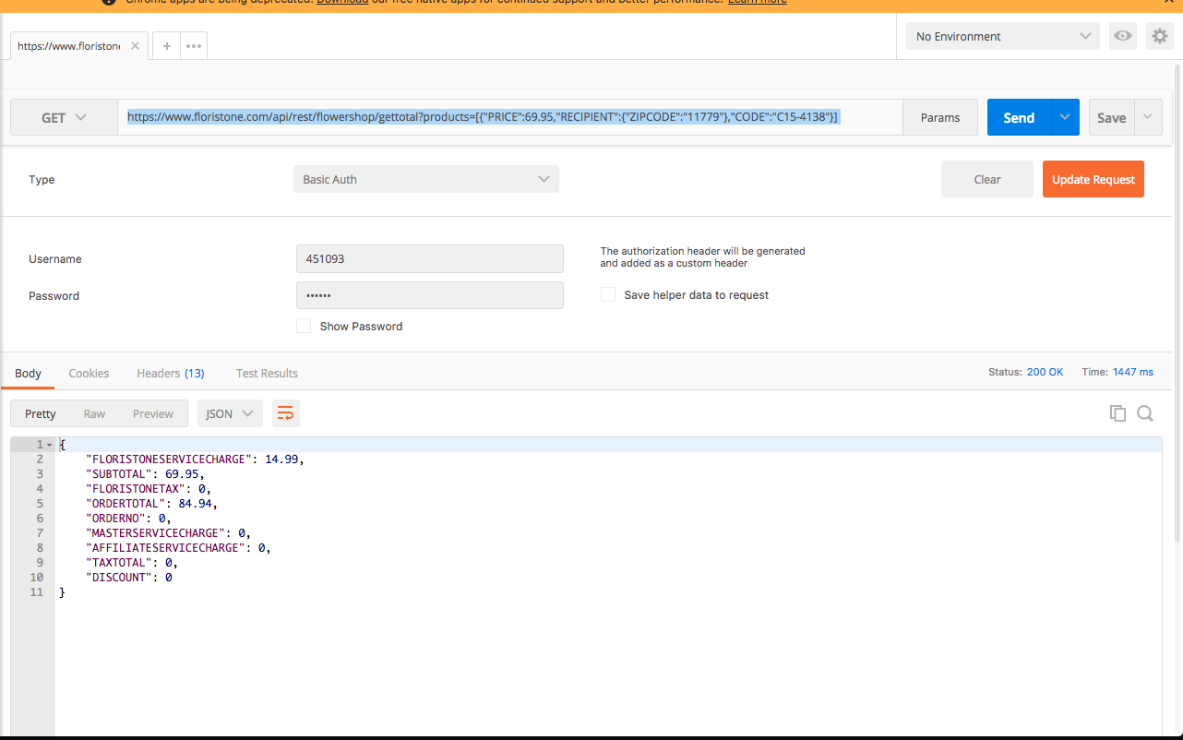
Task: Open the GET method dropdown
Action: [64, 117]
